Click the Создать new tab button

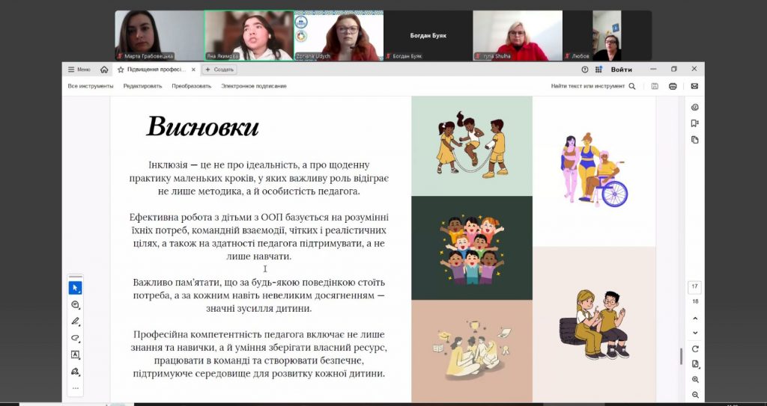coord(219,70)
